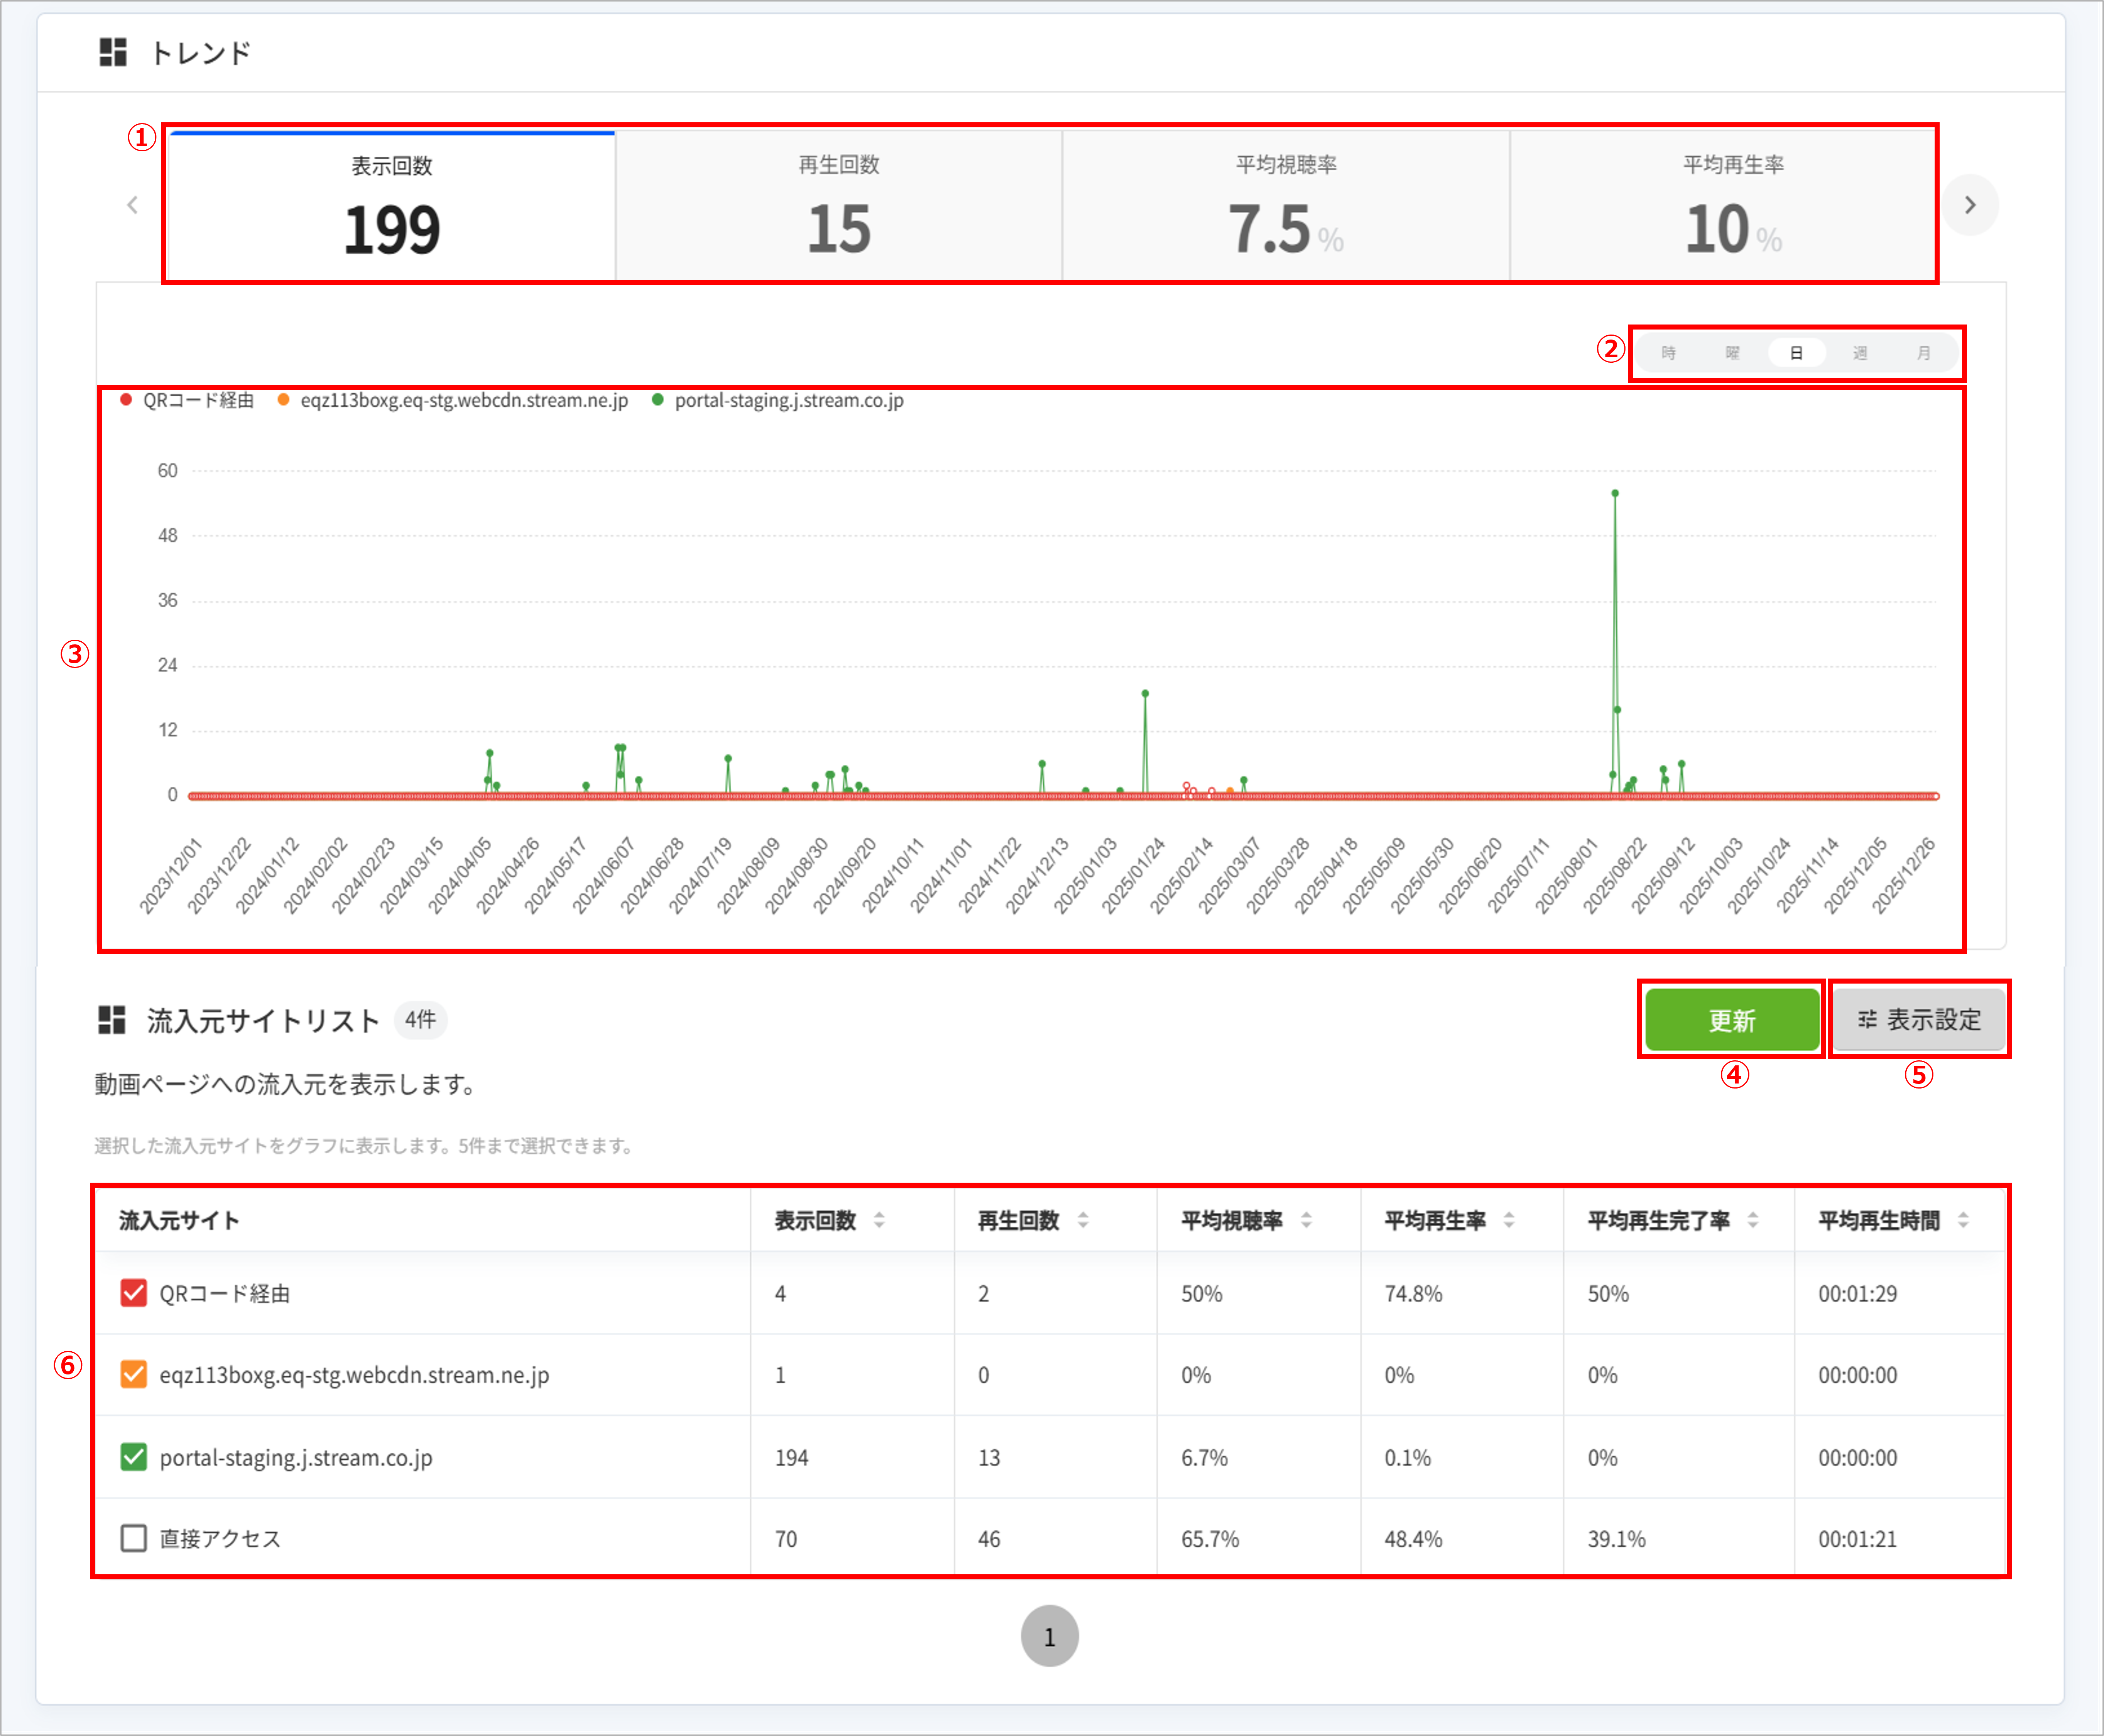Click the 4件 count badge
The width and height of the screenshot is (2104, 1736).
click(420, 1020)
